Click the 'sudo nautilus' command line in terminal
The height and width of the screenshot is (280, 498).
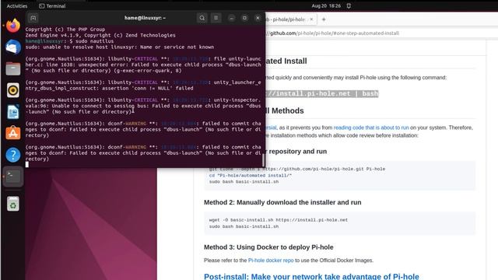[x=69, y=41]
